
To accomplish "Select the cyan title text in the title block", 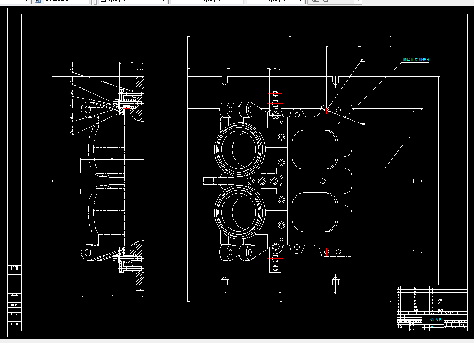I will point(436,320).
